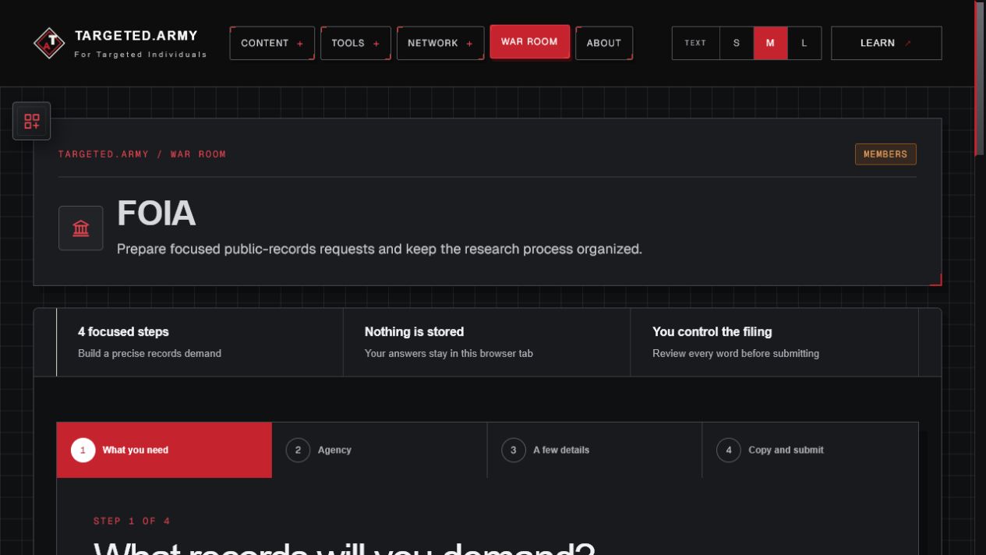Click 'Your answers stay in this browser tab'

coord(449,353)
